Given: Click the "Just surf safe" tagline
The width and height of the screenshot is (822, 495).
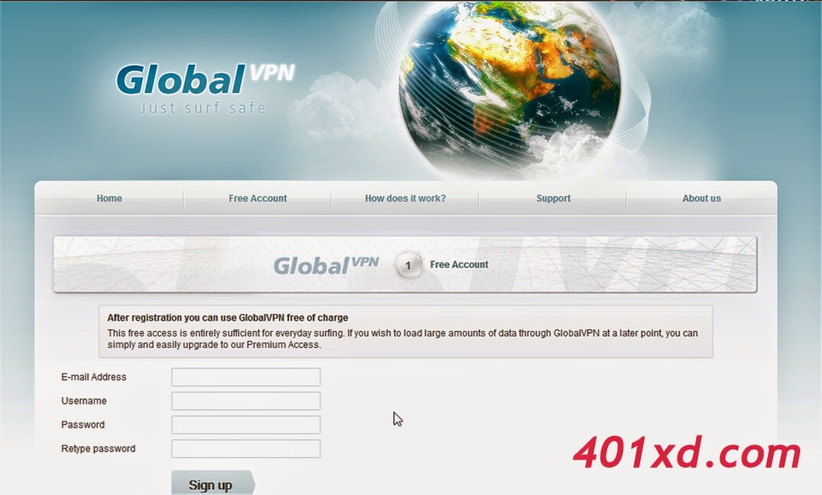Looking at the screenshot, I should pyautogui.click(x=203, y=108).
